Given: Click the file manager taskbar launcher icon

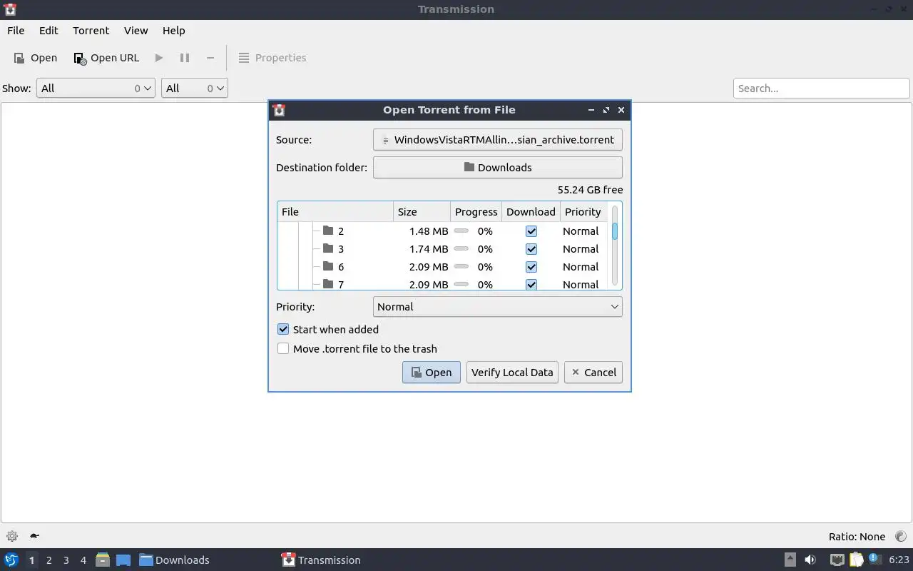Looking at the screenshot, I should click(x=103, y=560).
